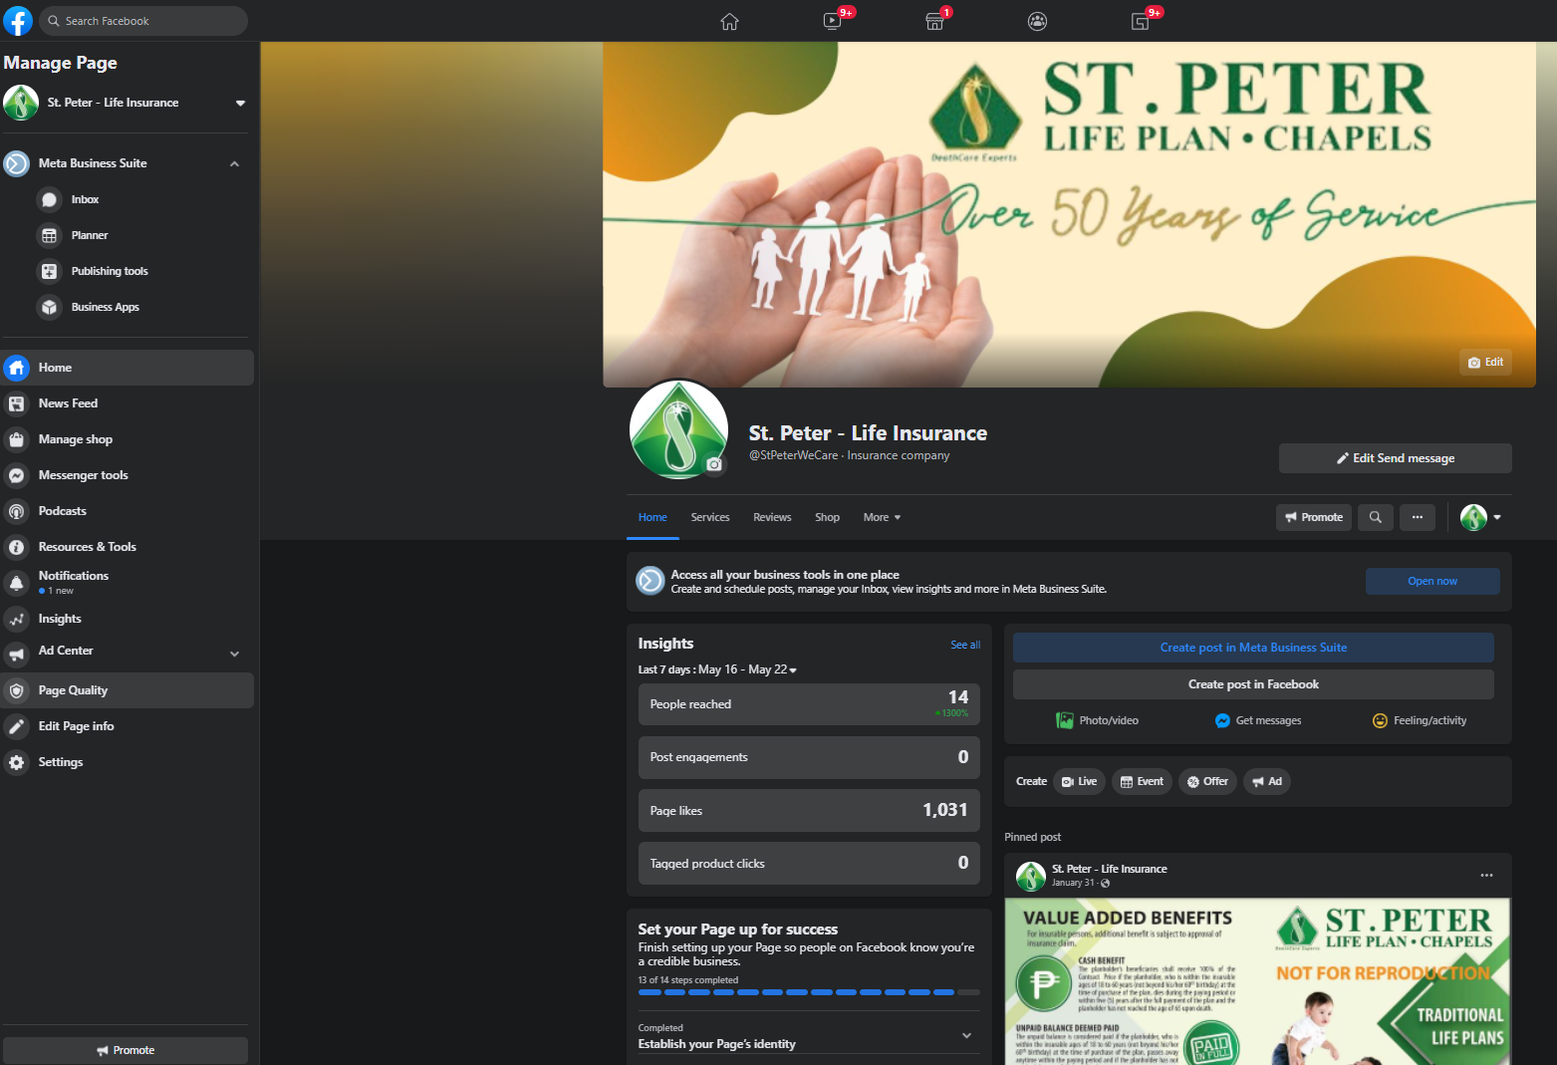Image resolution: width=1557 pixels, height=1065 pixels.
Task: Create a Live video
Action: (x=1079, y=781)
